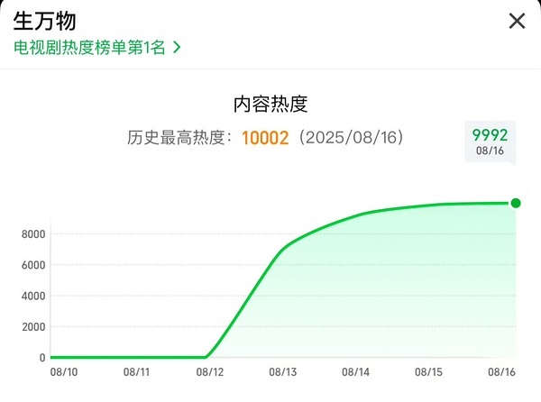This screenshot has width=541, height=402.
Task: Click the chevron after 电视剧热度榜单第1名
Action: [177, 47]
